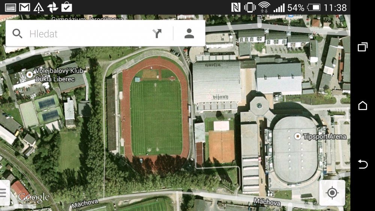
Task: Open the account profile icon
Action: tap(189, 33)
